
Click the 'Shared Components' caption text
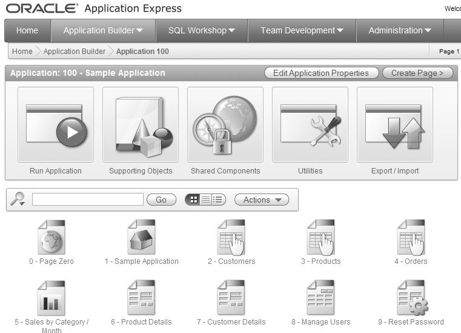point(225,171)
